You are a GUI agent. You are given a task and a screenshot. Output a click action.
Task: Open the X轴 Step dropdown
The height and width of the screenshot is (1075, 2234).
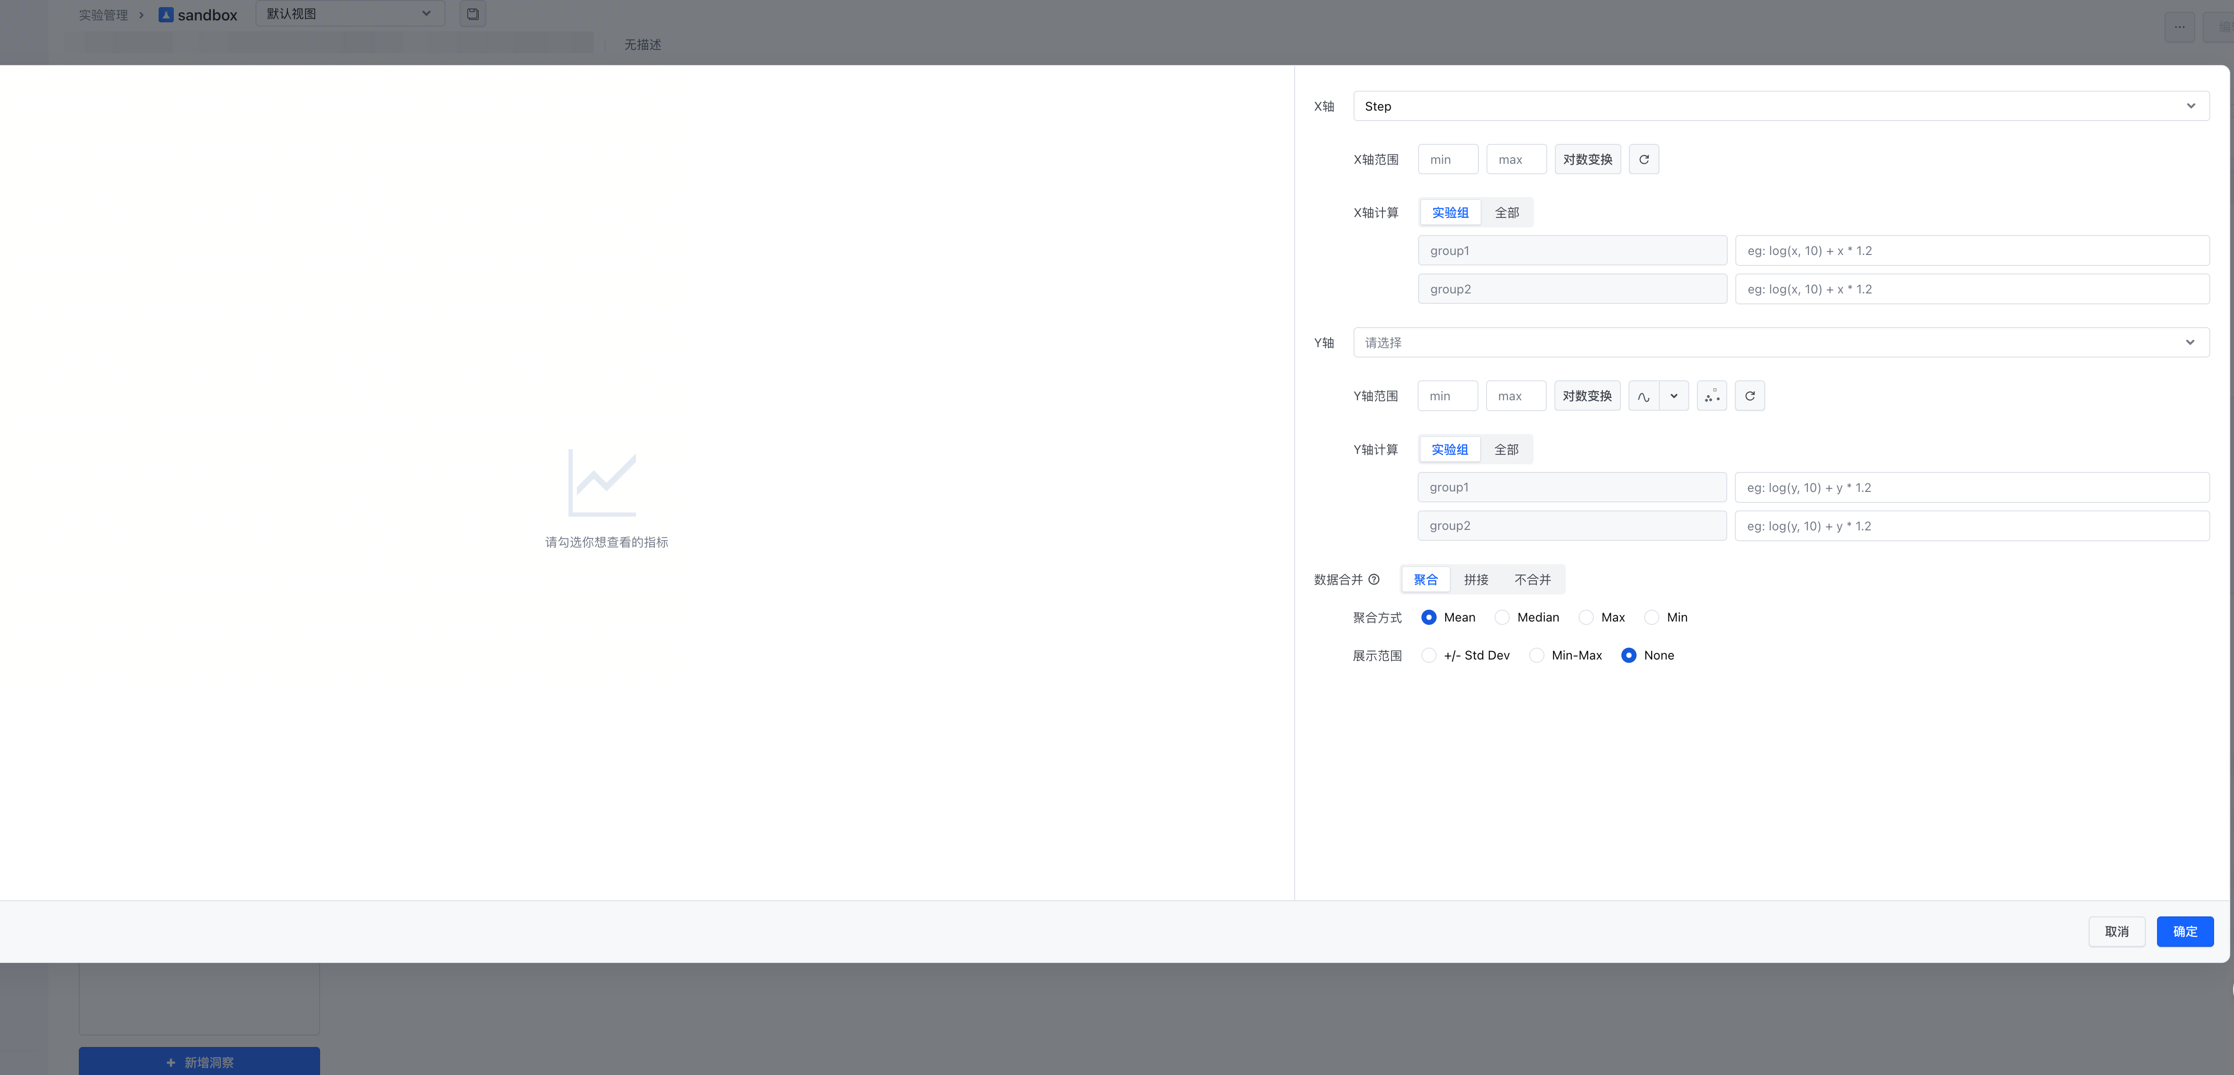click(1780, 106)
